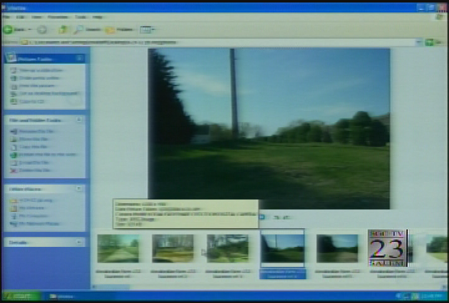Screen dimensions: 449x303
Task: Open the Tools menu
Action: coord(80,17)
